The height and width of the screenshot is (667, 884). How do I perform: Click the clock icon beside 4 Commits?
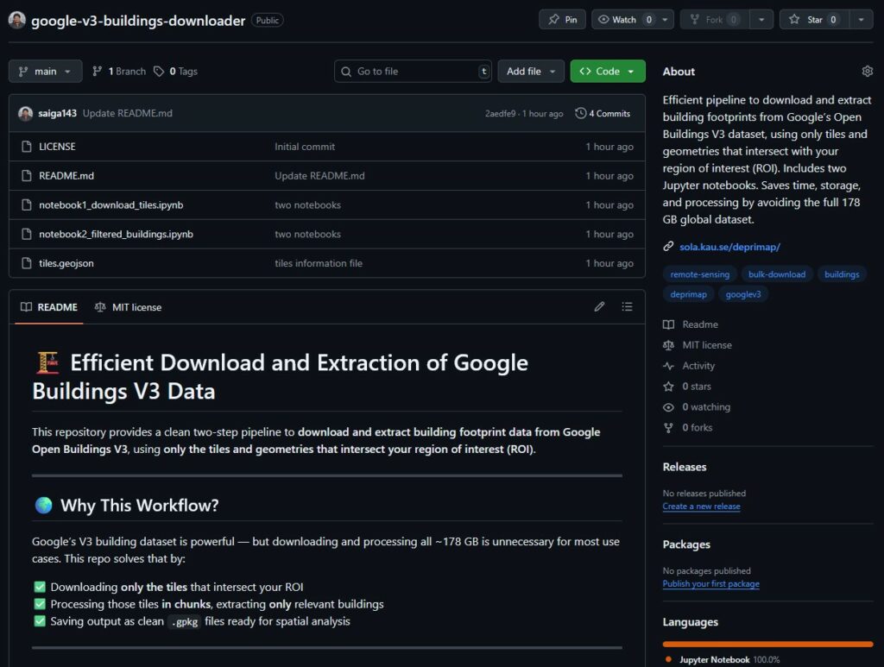[x=580, y=113]
